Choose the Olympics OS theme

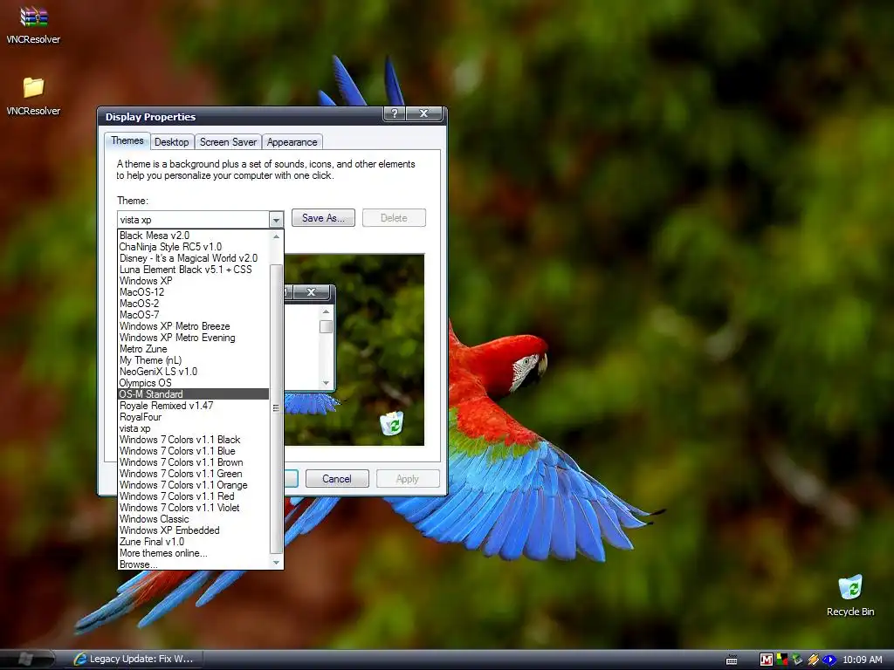193,383
